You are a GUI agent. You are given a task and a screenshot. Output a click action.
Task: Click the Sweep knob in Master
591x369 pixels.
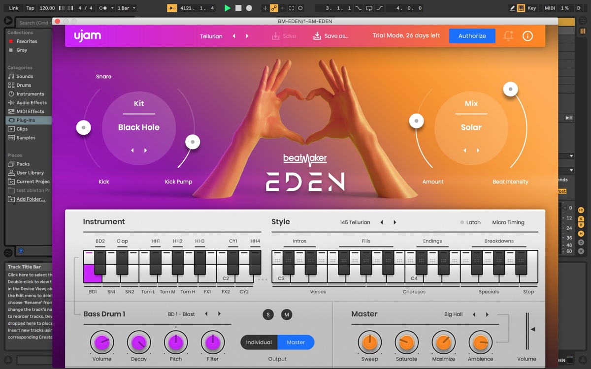tap(369, 343)
